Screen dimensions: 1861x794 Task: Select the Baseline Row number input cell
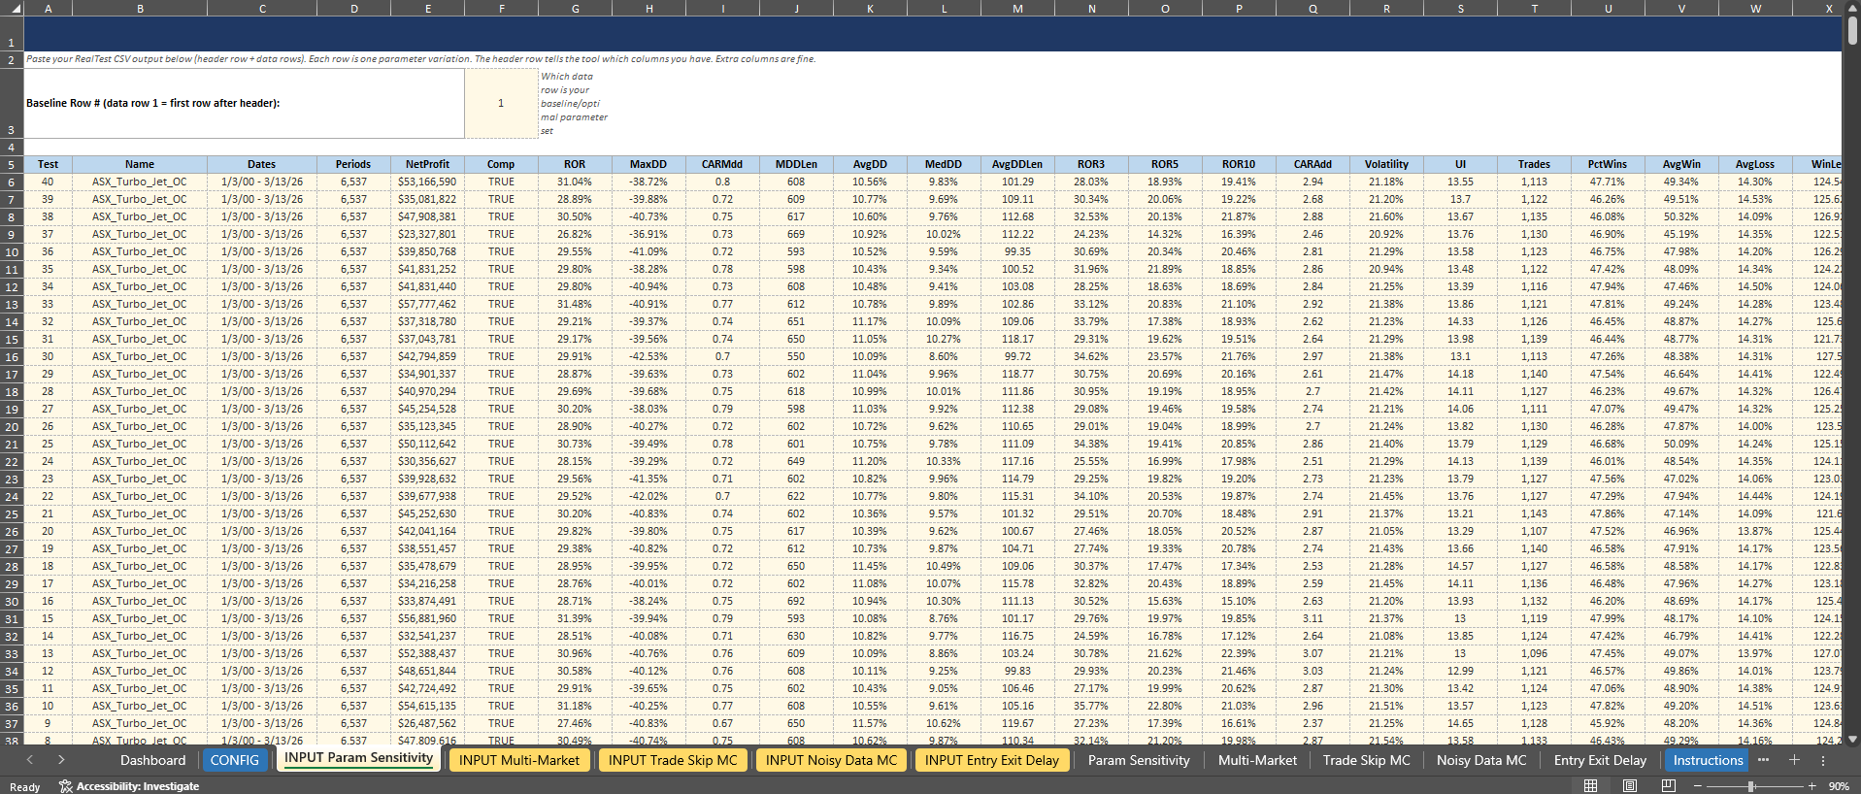[x=501, y=103]
